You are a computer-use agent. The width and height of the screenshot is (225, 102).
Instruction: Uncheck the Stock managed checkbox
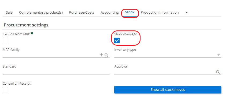point(117,40)
